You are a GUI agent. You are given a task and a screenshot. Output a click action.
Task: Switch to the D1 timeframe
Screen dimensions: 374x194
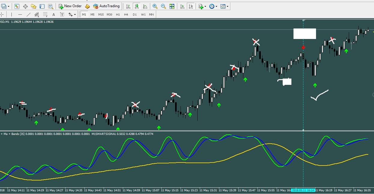(135, 14)
